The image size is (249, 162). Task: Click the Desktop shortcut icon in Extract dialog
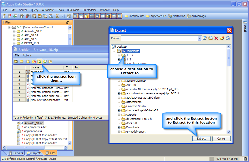pyautogui.click(x=205, y=38)
